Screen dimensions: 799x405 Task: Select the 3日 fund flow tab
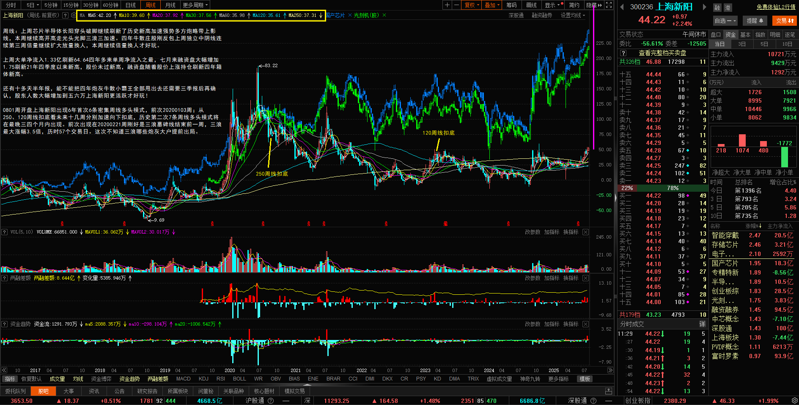(742, 44)
